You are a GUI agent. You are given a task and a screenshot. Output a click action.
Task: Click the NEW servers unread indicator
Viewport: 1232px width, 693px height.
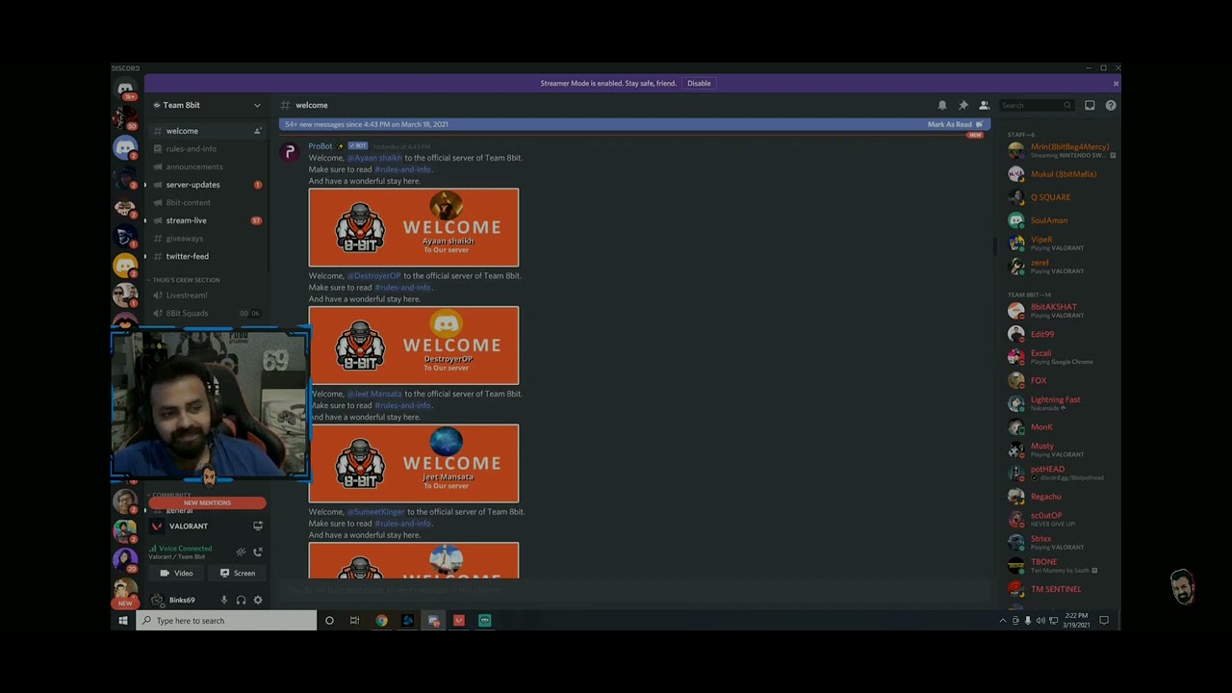(125, 603)
